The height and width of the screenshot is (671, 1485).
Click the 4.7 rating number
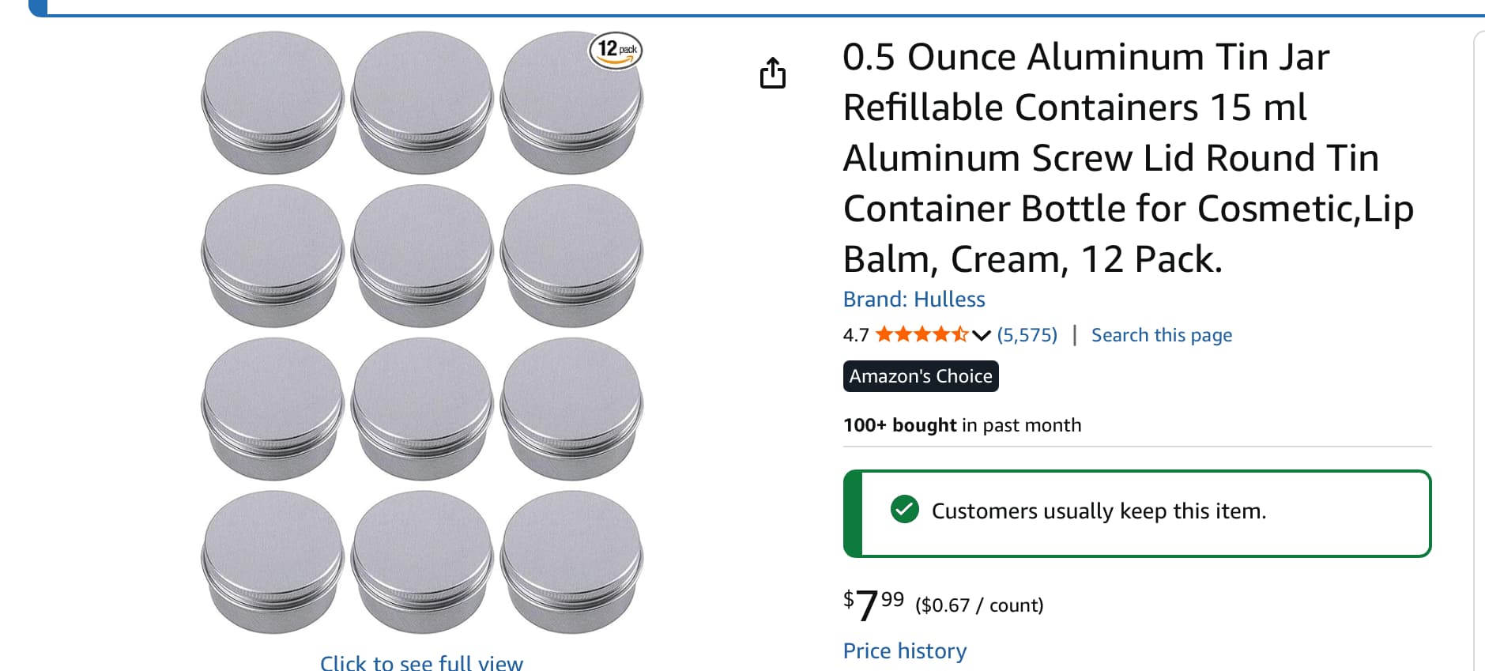pyautogui.click(x=855, y=335)
